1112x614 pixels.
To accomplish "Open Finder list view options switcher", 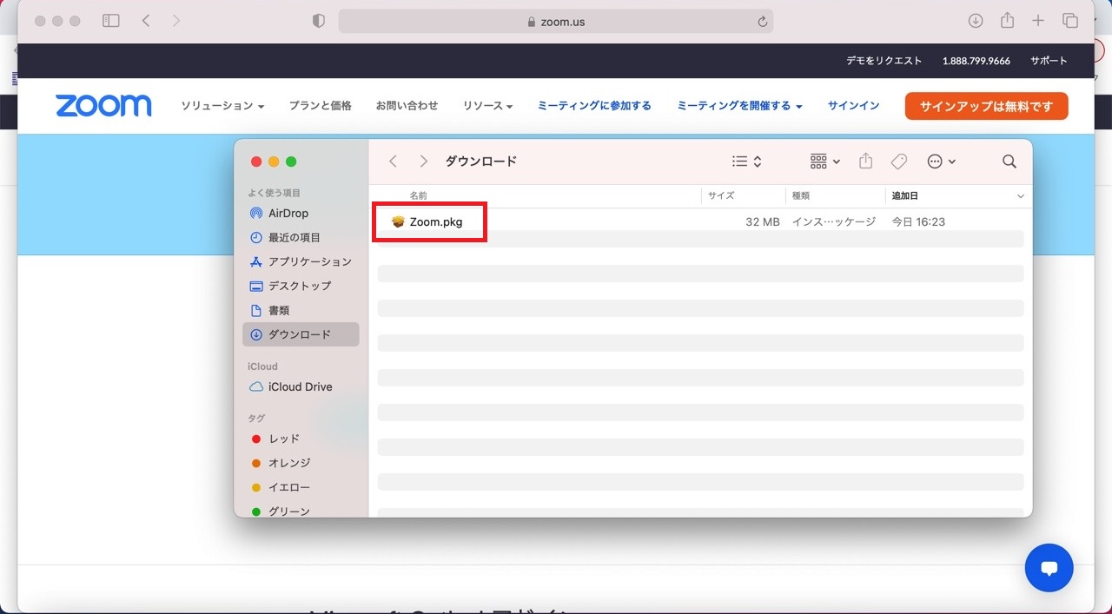I will click(x=746, y=162).
